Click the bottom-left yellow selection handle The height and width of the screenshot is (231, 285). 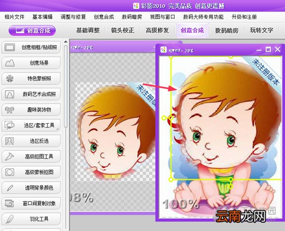click(x=171, y=180)
